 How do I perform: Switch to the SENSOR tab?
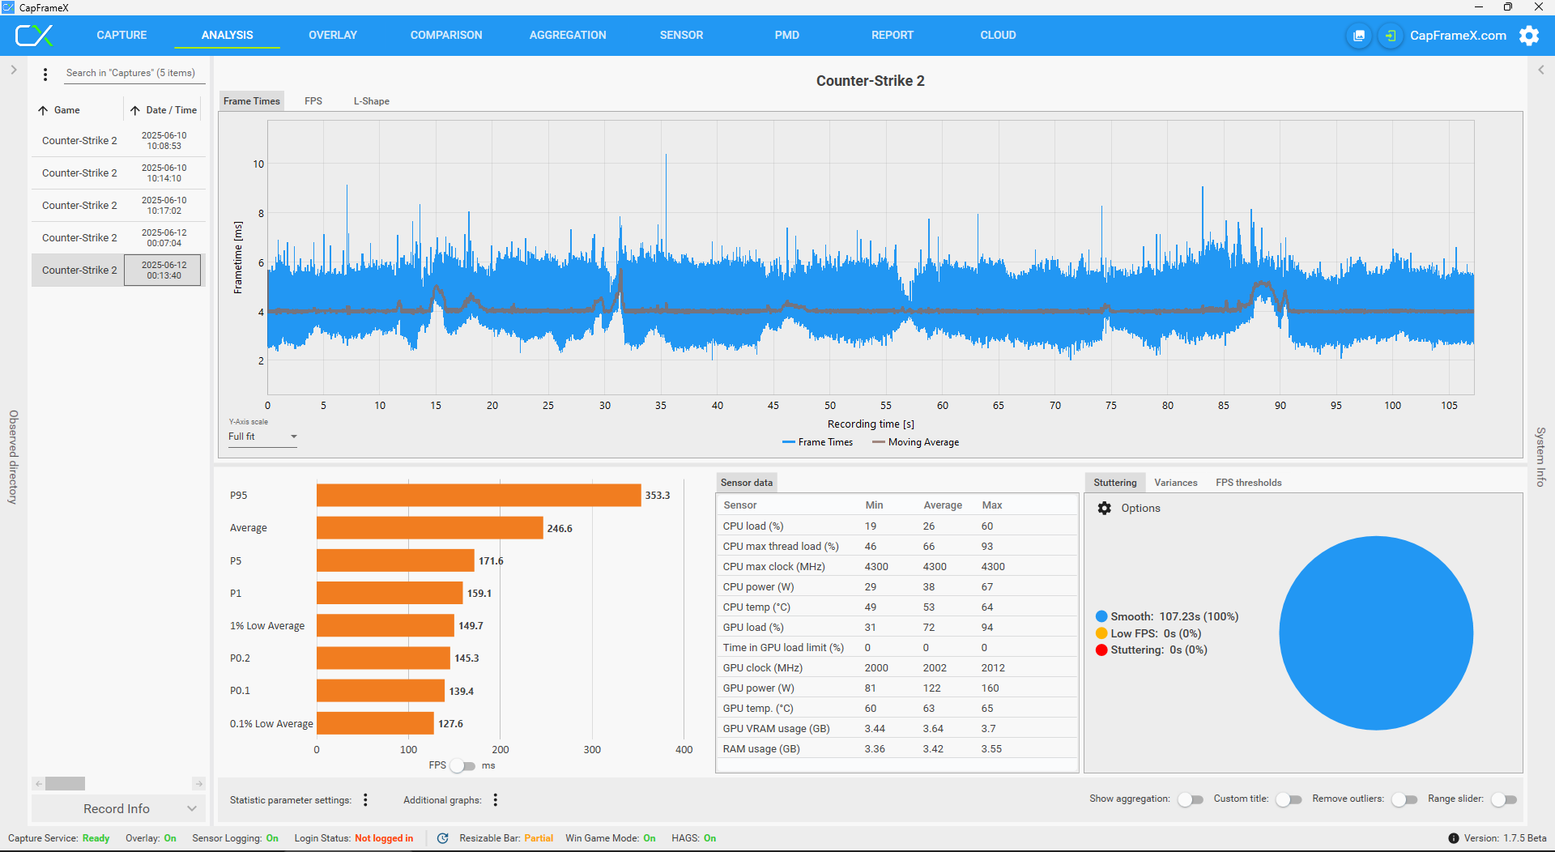click(x=681, y=35)
